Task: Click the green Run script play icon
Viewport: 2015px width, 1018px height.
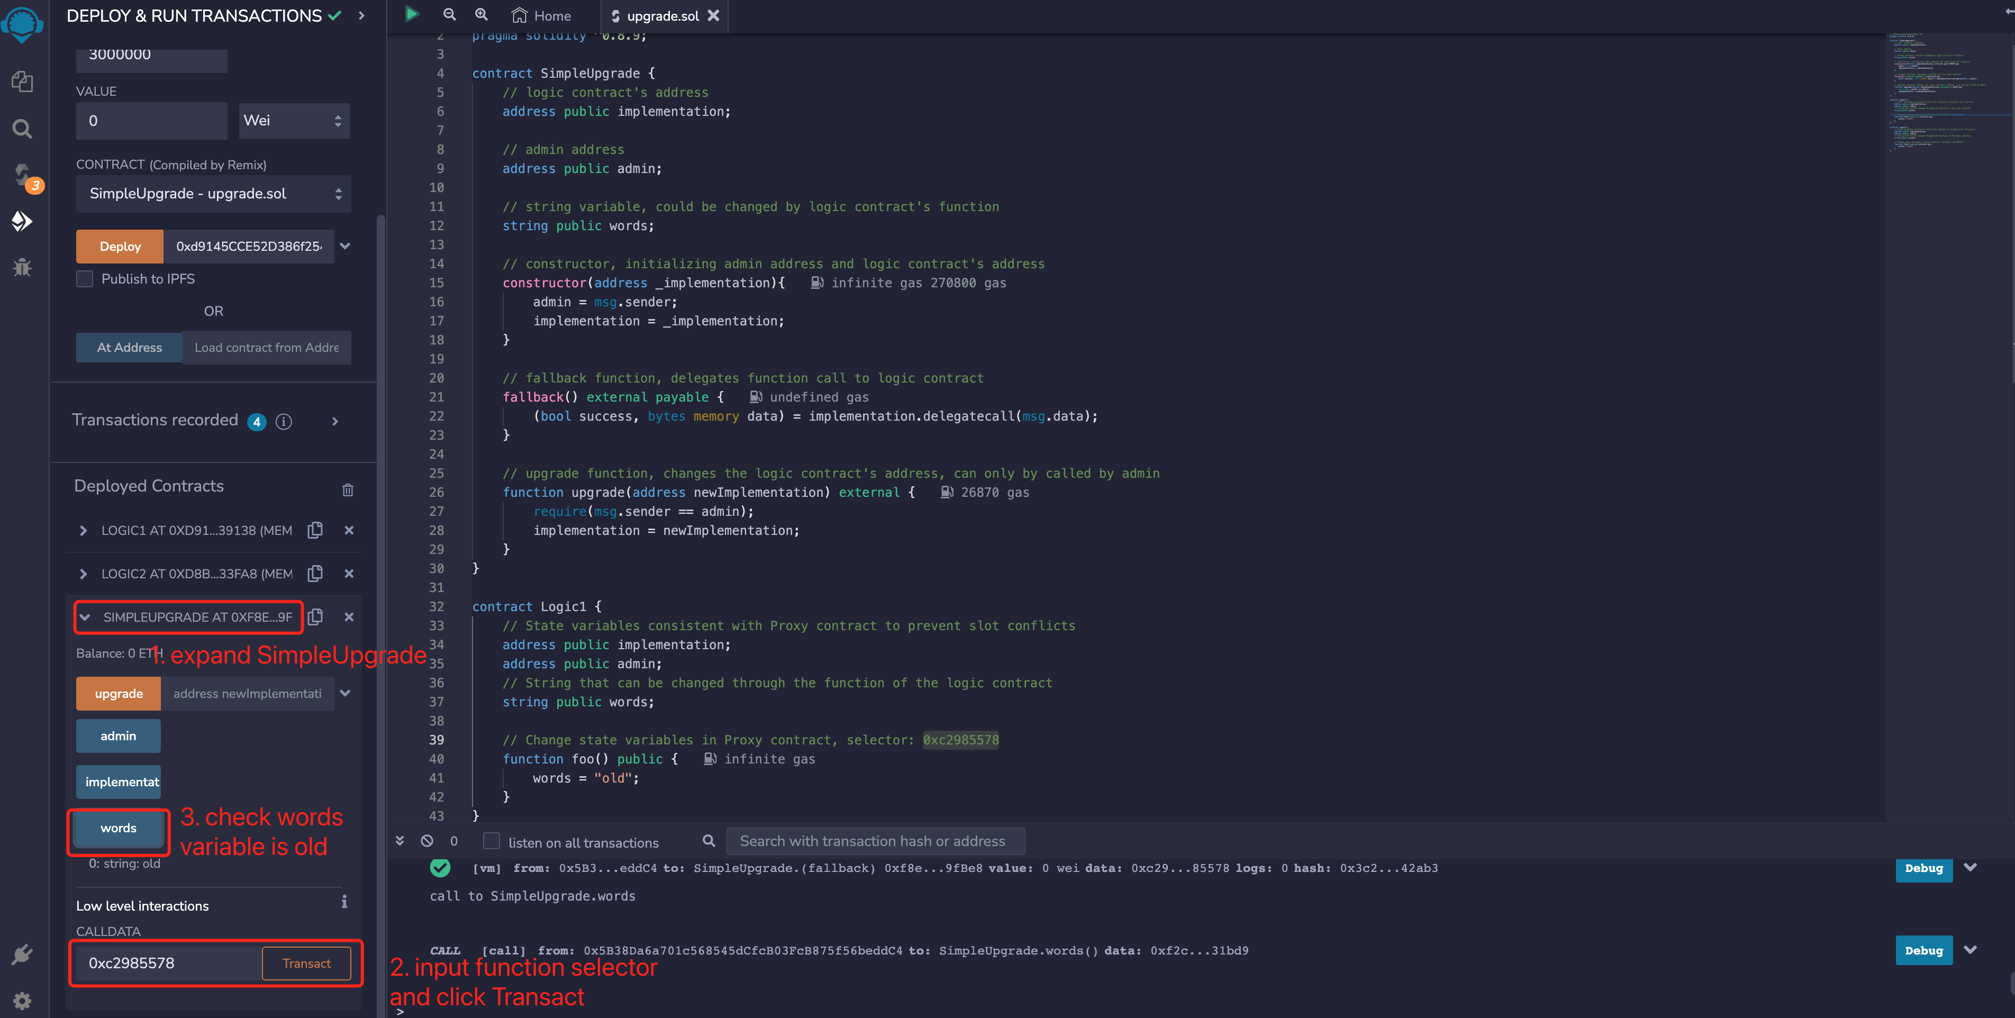Action: 412,14
